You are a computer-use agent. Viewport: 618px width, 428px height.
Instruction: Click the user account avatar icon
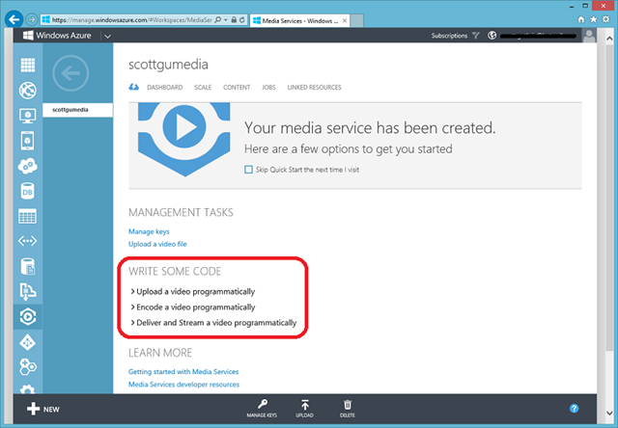click(x=589, y=36)
